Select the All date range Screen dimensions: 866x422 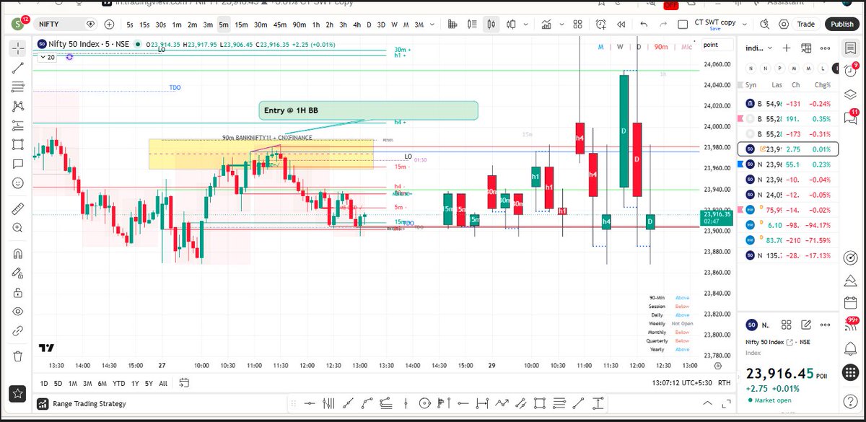[163, 383]
